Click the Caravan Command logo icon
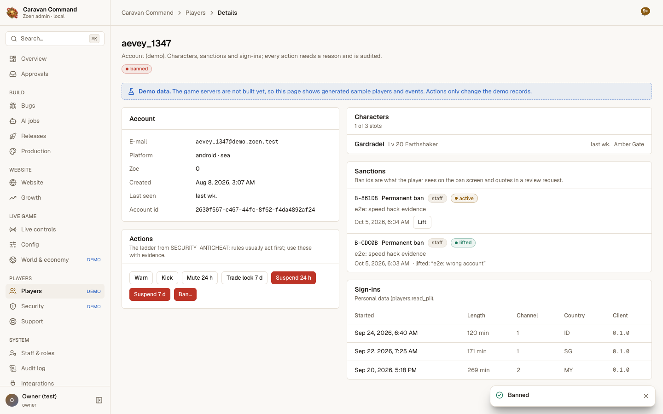 click(12, 12)
